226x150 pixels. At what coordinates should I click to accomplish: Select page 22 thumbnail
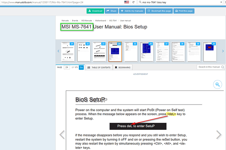tap(84, 52)
